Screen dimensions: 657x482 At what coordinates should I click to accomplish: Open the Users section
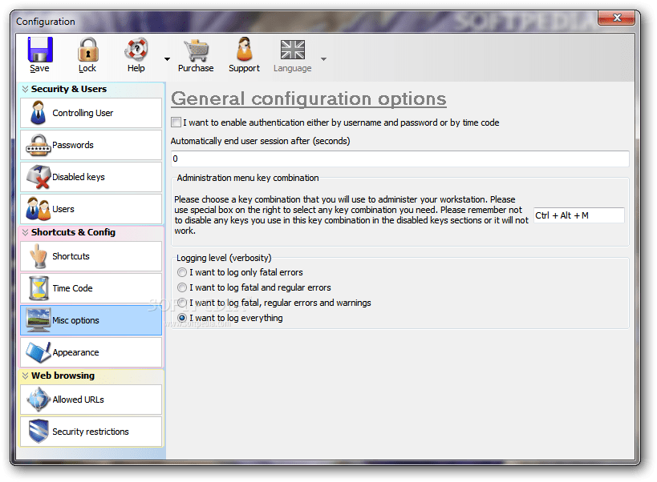[39, 209]
